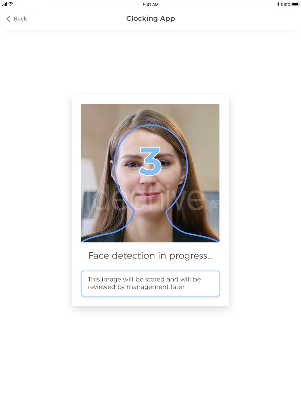Click the 'Clocking App' header title
The image size is (301, 401).
point(150,19)
